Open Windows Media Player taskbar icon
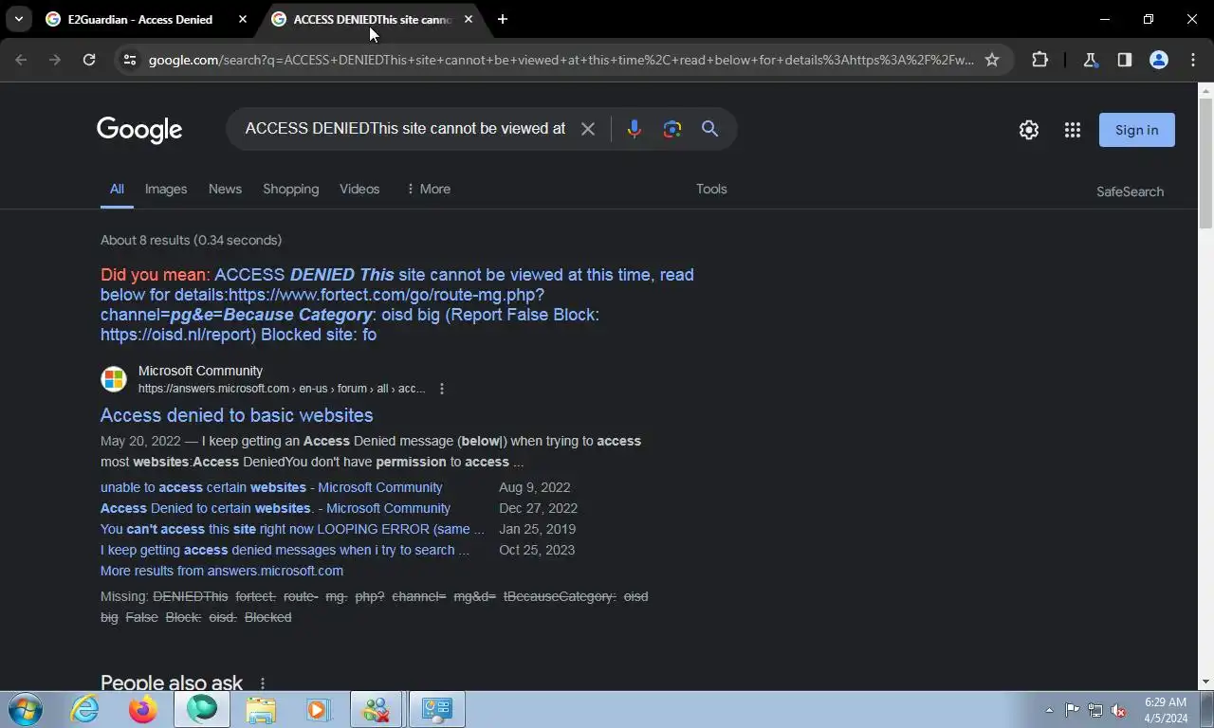This screenshot has height=728, width=1214. (318, 709)
